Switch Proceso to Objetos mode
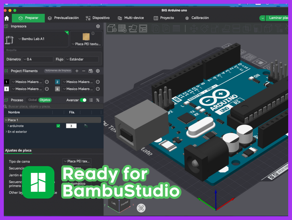This screenshot has height=220, width=292. click(45, 100)
